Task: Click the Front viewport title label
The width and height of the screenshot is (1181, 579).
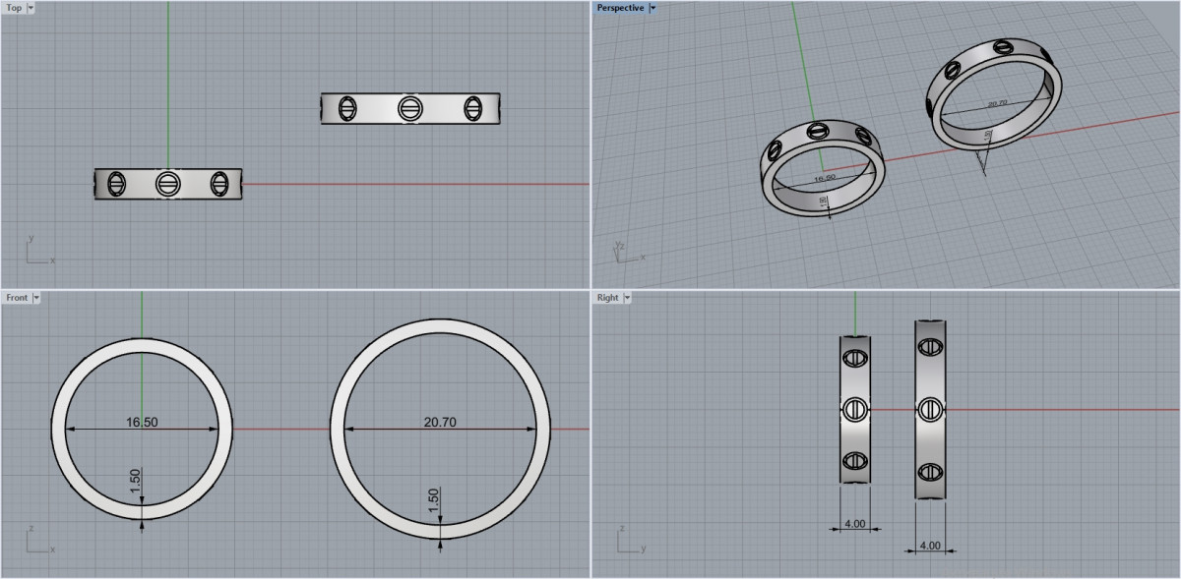Action: pyautogui.click(x=17, y=297)
